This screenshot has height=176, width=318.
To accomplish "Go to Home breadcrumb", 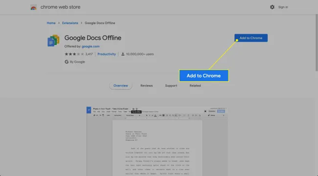I will (51, 23).
